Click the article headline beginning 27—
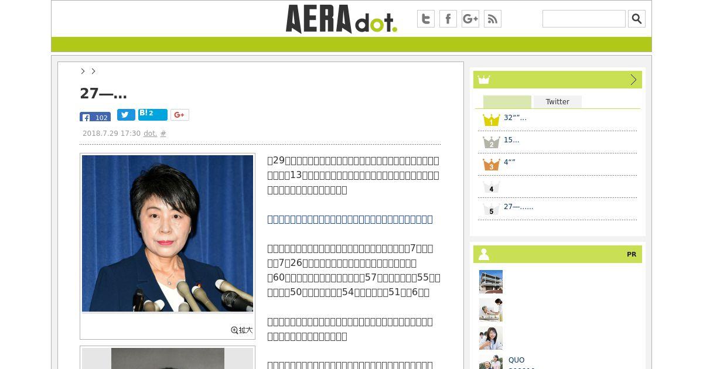Viewport: 703px width, 369px height. (104, 94)
